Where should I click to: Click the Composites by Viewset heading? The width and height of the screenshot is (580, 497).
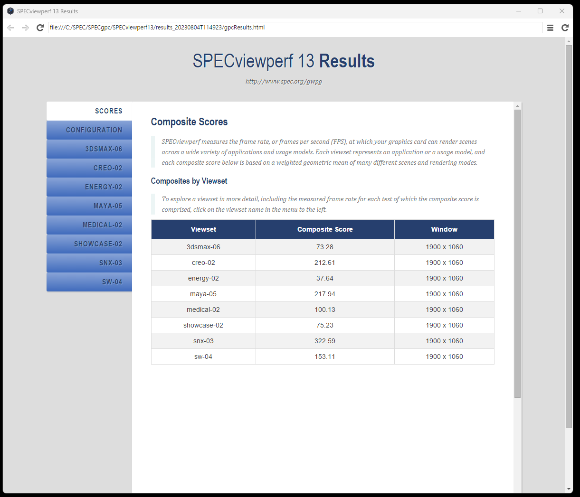click(189, 181)
